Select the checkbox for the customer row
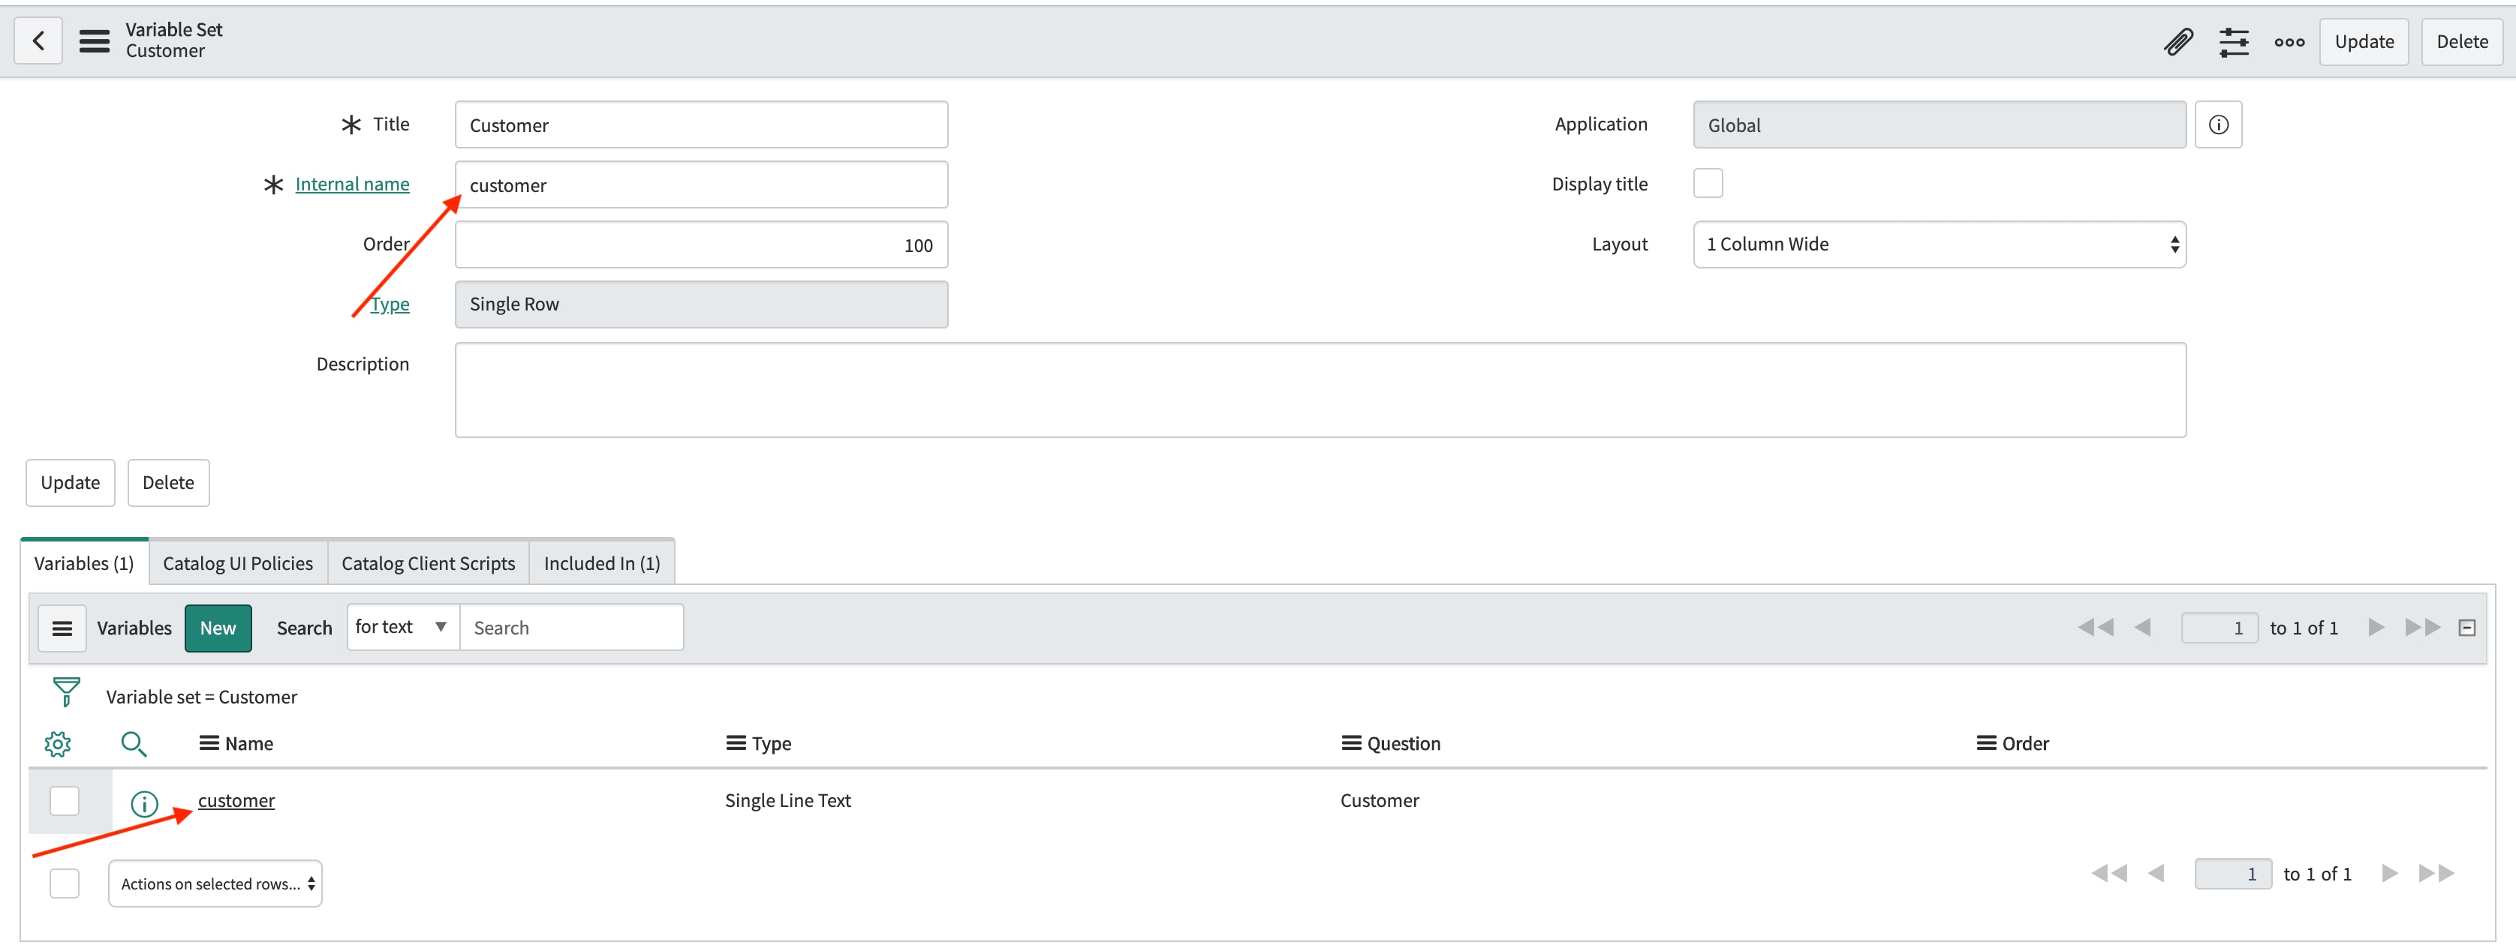This screenshot has height=951, width=2516. click(x=64, y=799)
